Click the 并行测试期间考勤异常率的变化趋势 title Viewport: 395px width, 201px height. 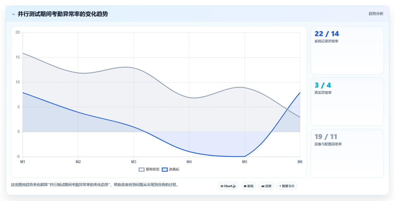(x=63, y=14)
